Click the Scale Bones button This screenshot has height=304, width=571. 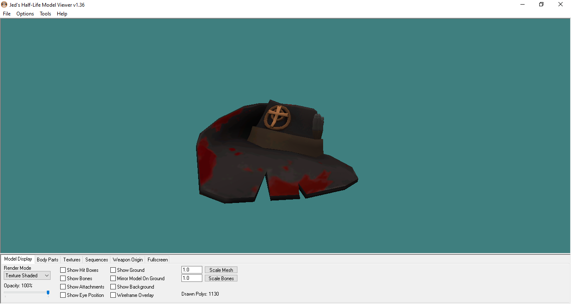point(221,279)
